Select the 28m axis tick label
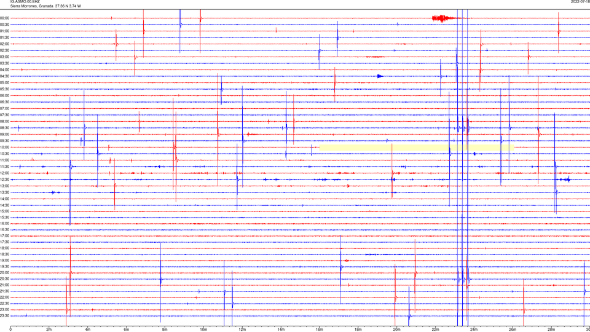590x332 pixels. 551,330
